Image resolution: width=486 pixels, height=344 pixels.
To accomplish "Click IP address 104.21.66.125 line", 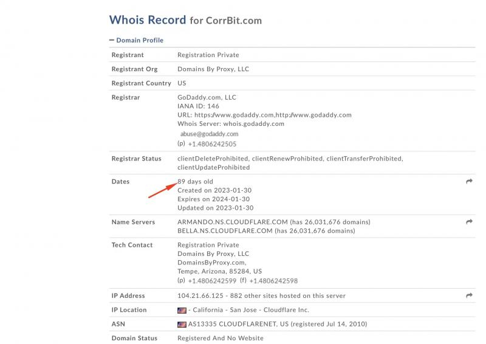I will pos(261,295).
